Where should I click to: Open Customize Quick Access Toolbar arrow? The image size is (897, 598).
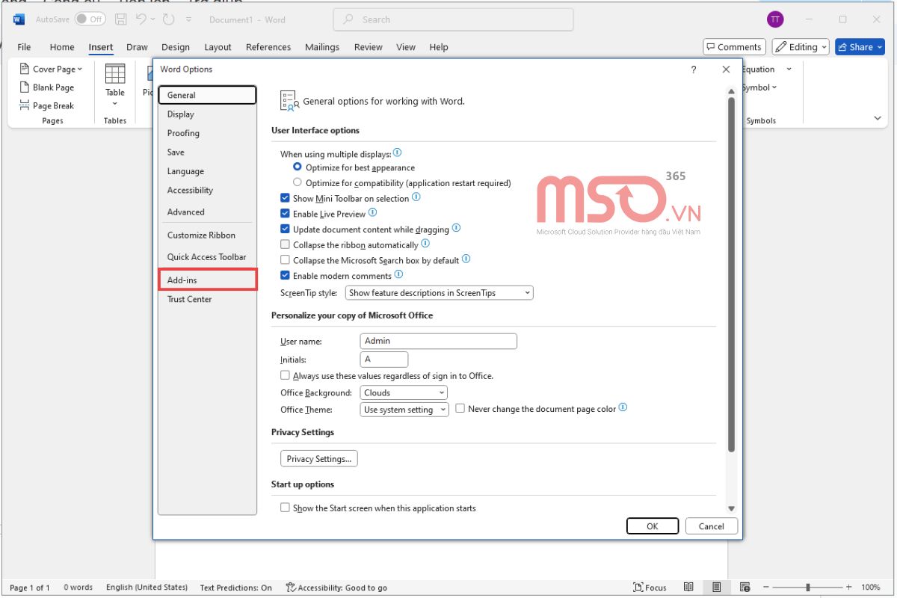click(x=189, y=19)
